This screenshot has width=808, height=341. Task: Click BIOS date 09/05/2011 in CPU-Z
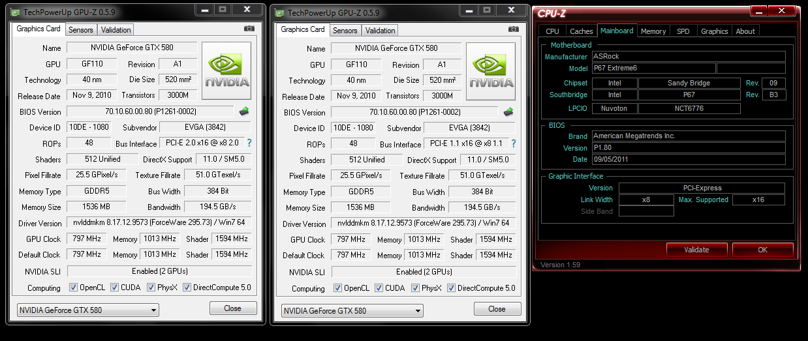(x=689, y=160)
